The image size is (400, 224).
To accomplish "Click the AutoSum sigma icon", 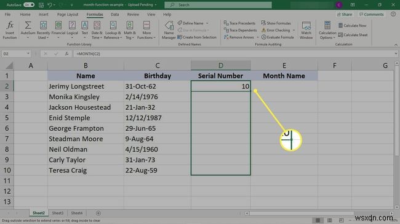I will point(28,25).
